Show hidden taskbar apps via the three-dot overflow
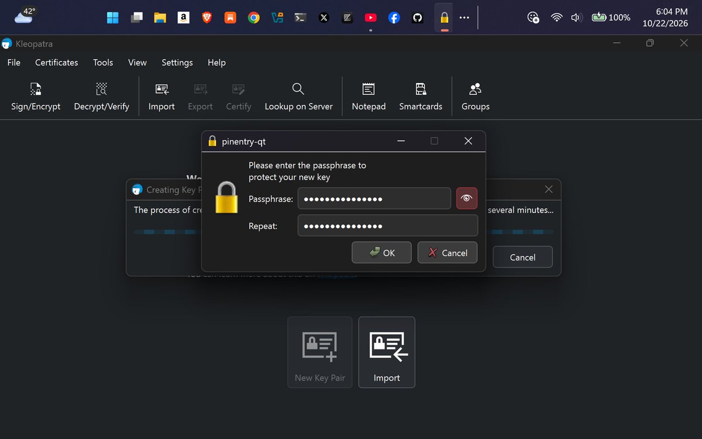 464,18
